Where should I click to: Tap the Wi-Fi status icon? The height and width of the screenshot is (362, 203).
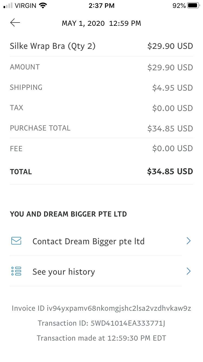point(43,5)
